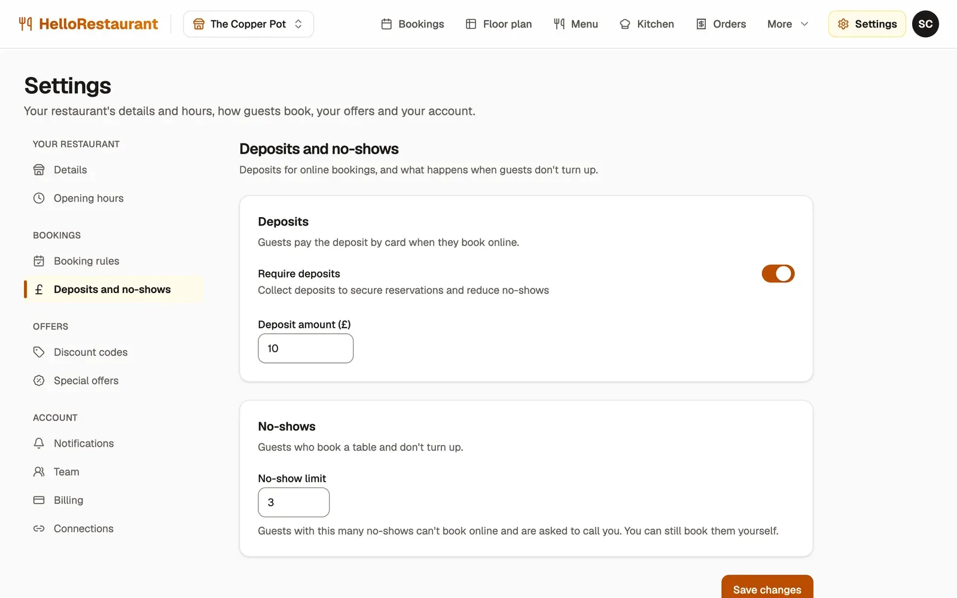Click the Floor plan grid icon
The height and width of the screenshot is (598, 957).
tap(471, 24)
